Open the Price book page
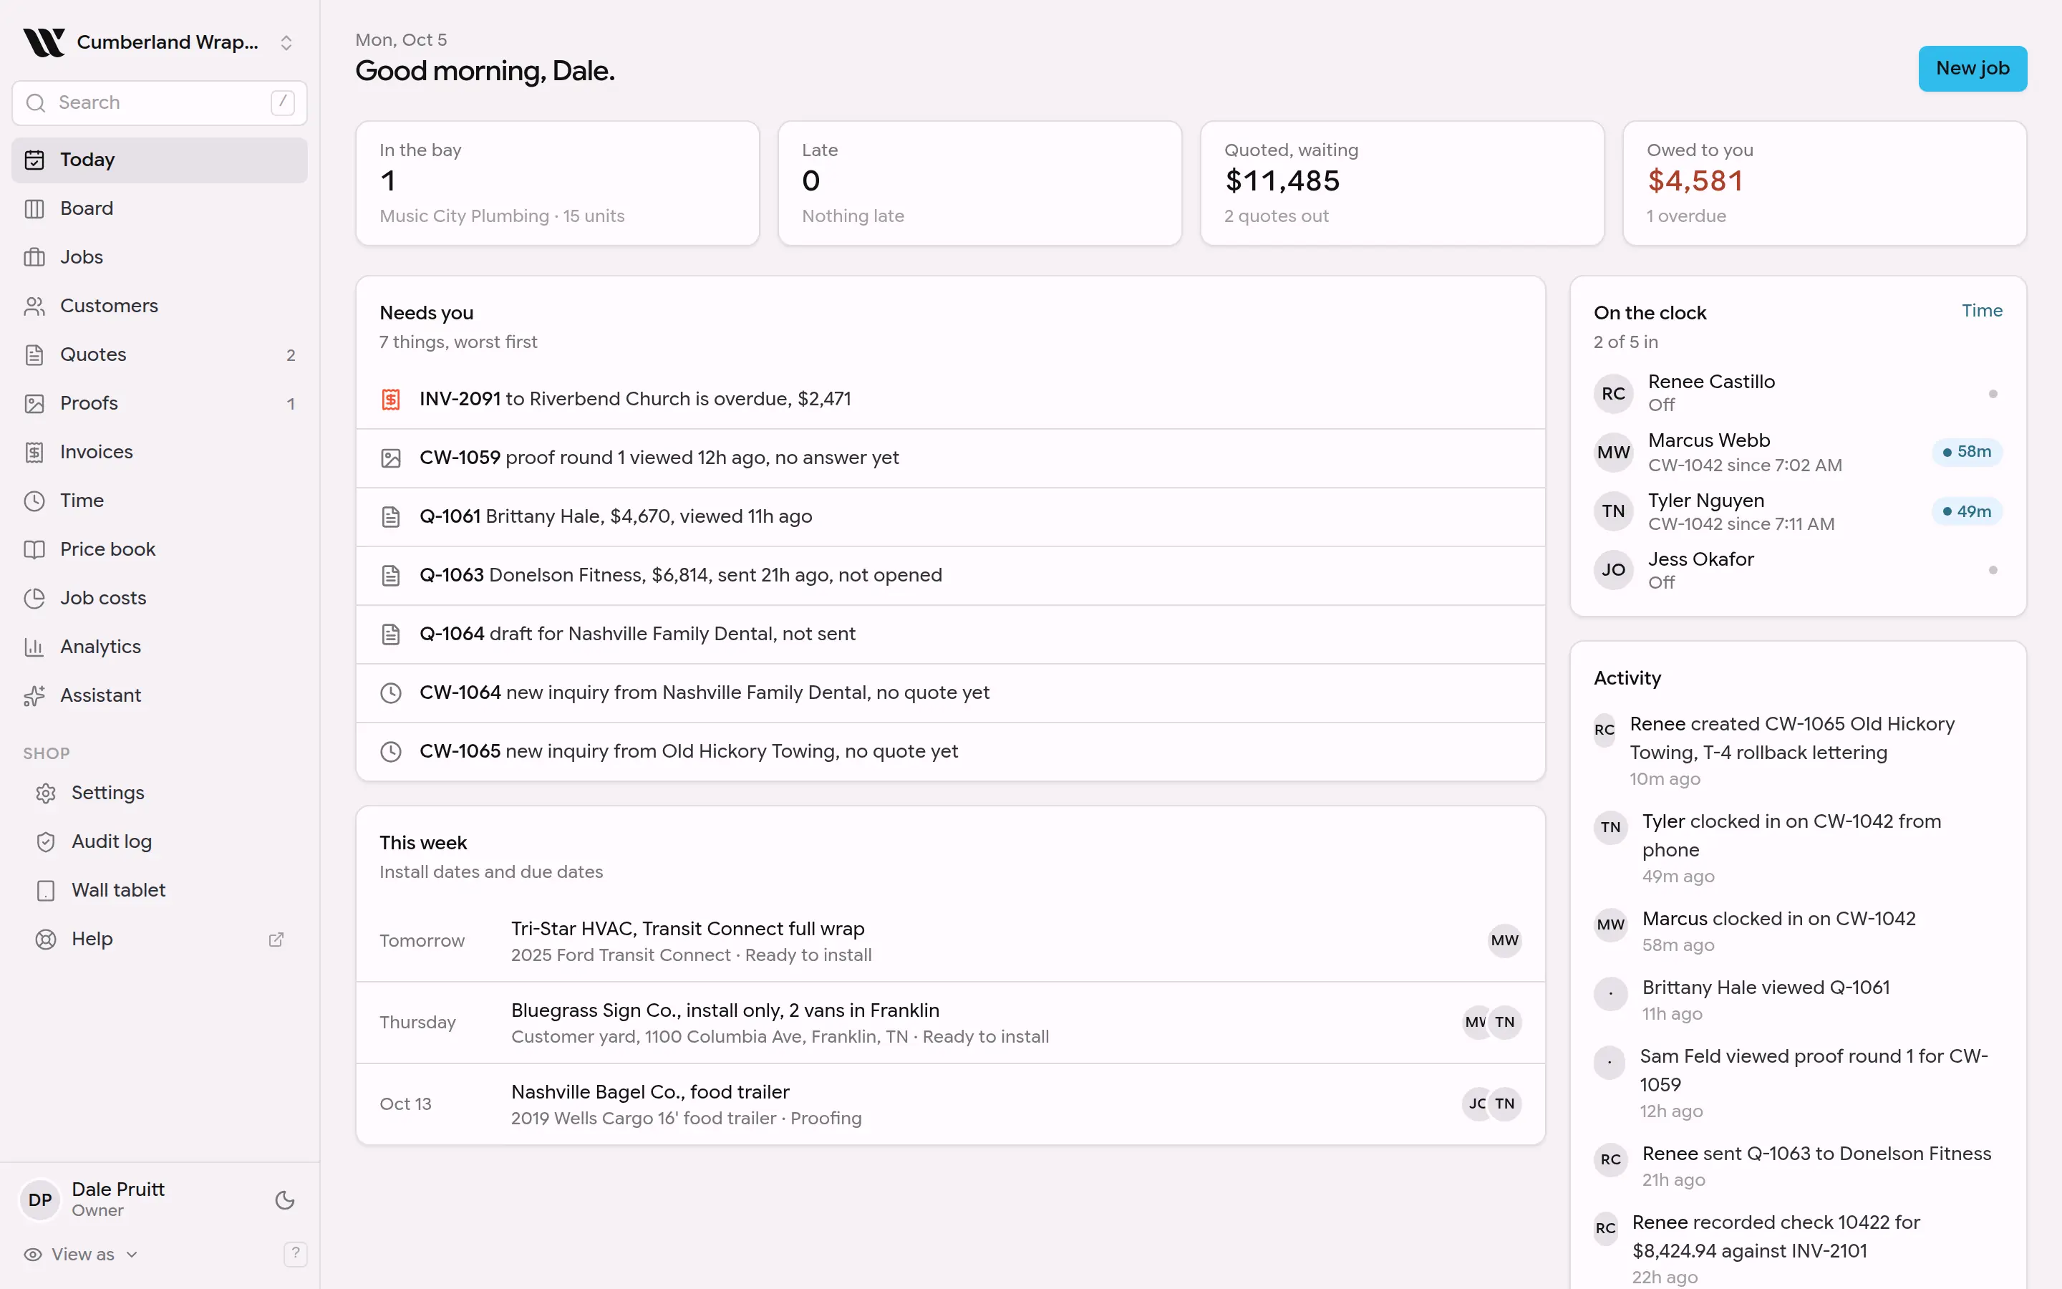Viewport: 2062px width, 1289px height. click(160, 549)
